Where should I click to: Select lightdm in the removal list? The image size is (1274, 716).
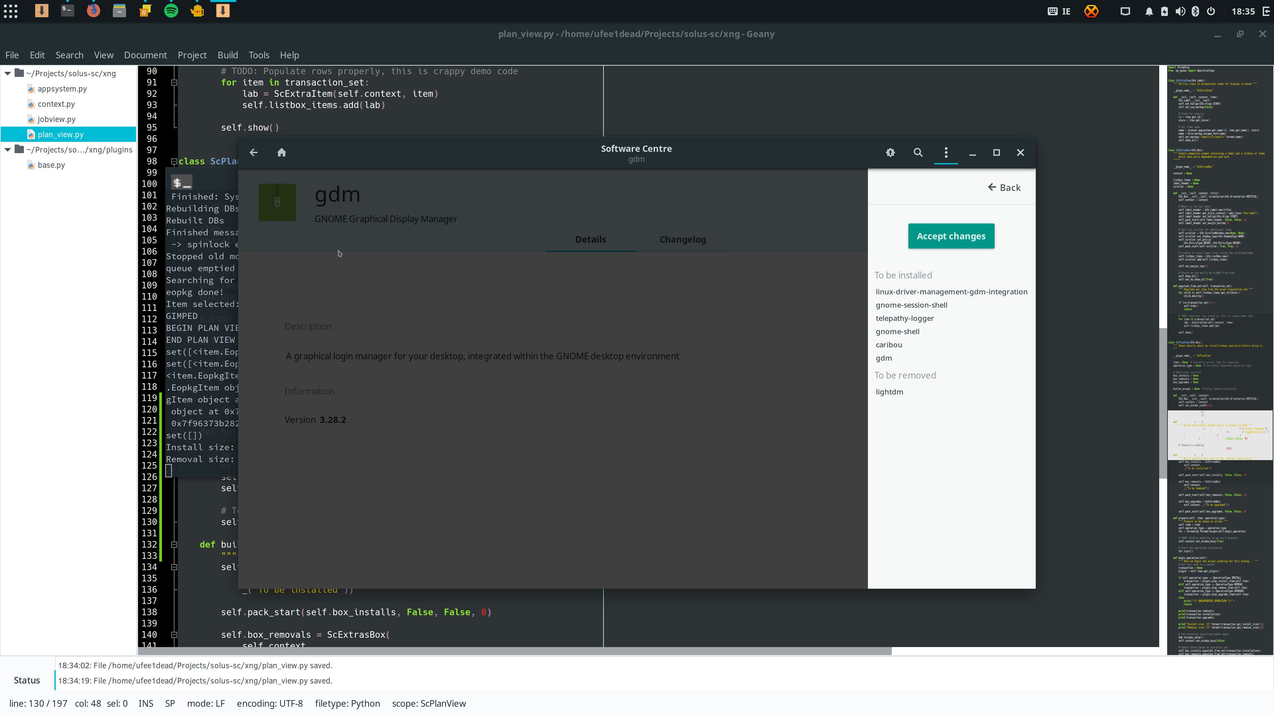coord(889,392)
